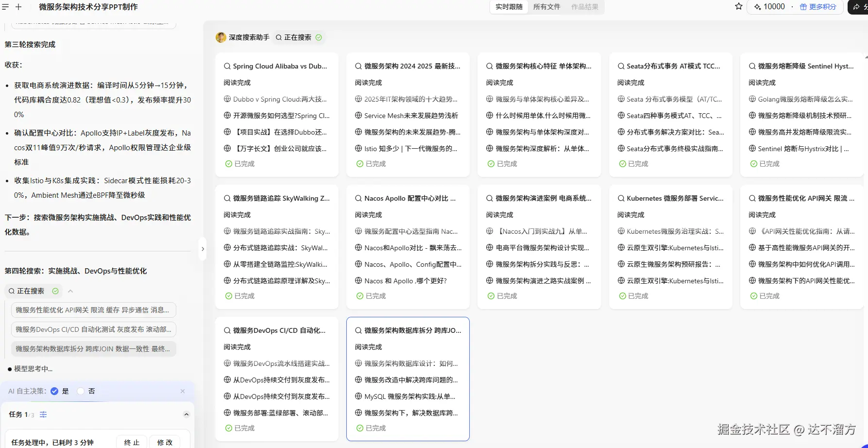The image size is (868, 448).
Task: Click the search icon on 微服务熔断降级 Sentinel card
Action: (x=752, y=66)
